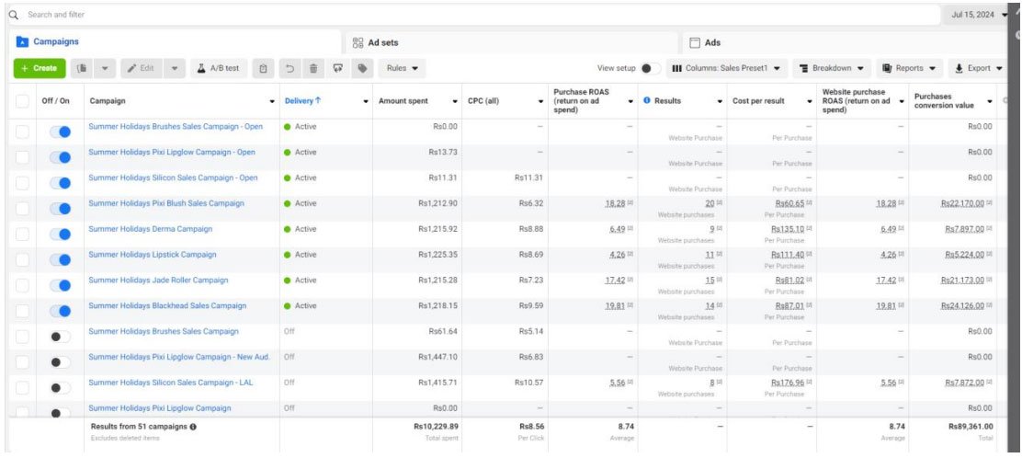Image resolution: width=1022 pixels, height=458 pixels.
Task: Click the Rs176.96 cost per result value
Action: 788,383
